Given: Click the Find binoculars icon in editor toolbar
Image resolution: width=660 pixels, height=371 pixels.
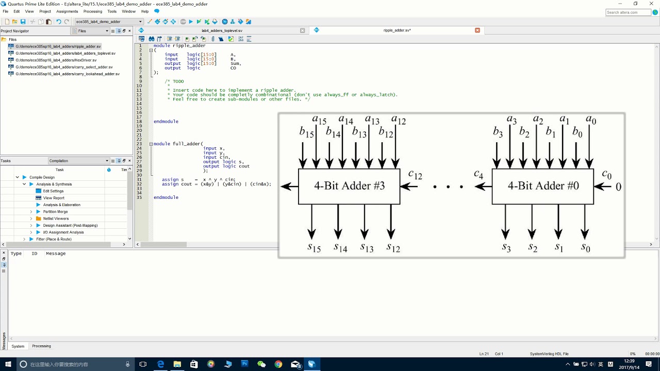Looking at the screenshot, I should pyautogui.click(x=151, y=39).
